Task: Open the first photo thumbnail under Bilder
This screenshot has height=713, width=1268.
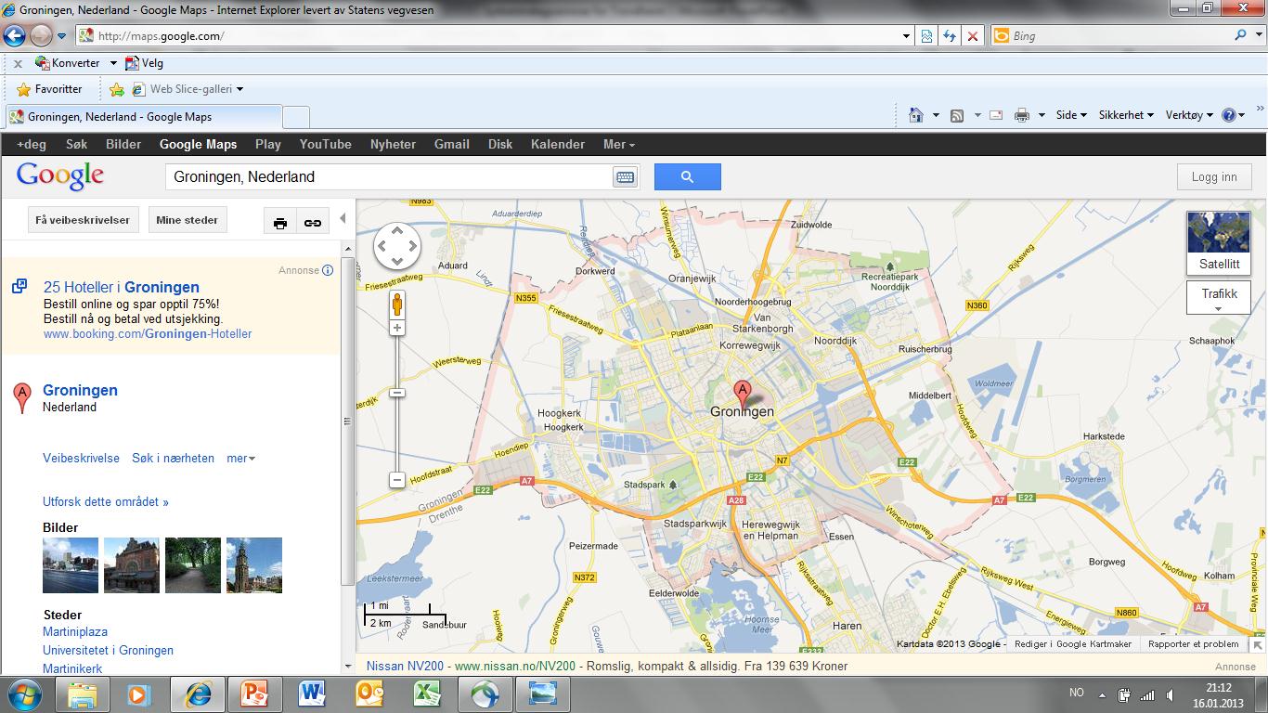Action: (x=71, y=564)
